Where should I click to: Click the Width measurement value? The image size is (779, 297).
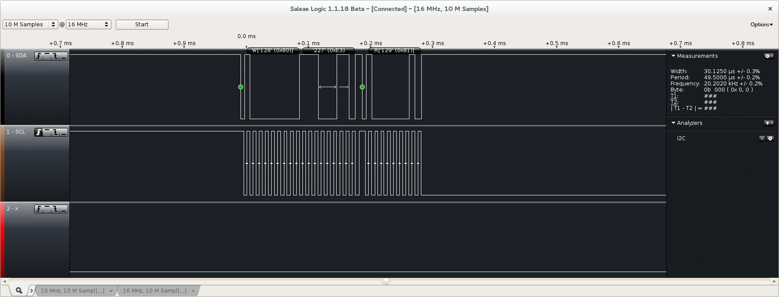point(732,71)
